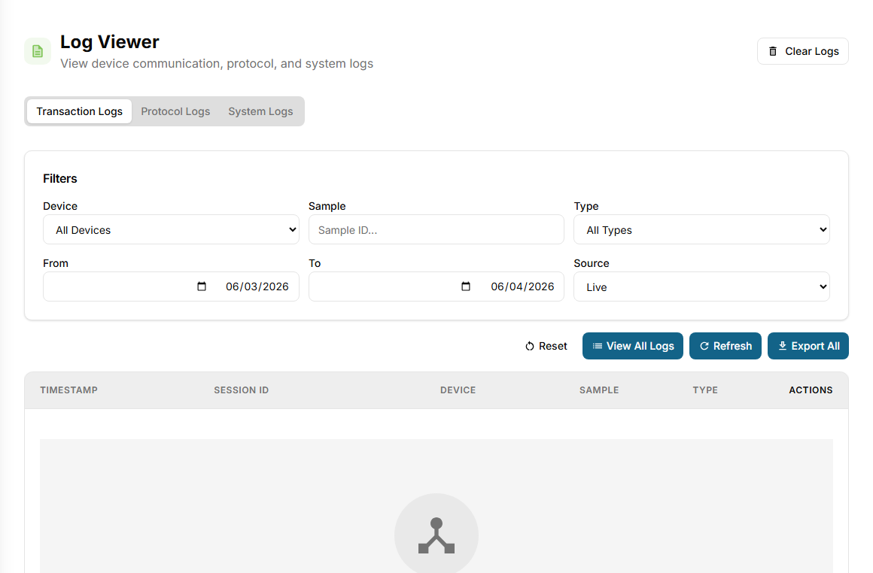Click the network node icon in empty table

[436, 535]
